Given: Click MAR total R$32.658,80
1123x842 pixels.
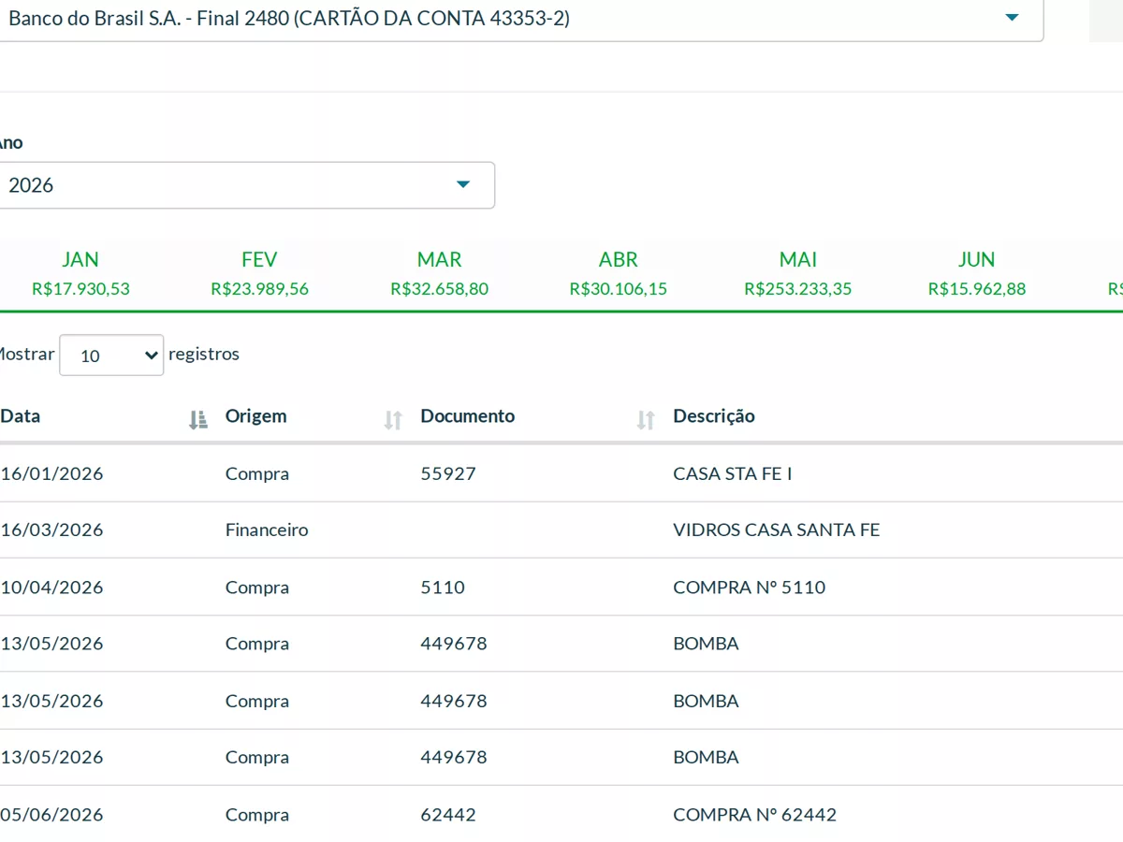Looking at the screenshot, I should 439,289.
